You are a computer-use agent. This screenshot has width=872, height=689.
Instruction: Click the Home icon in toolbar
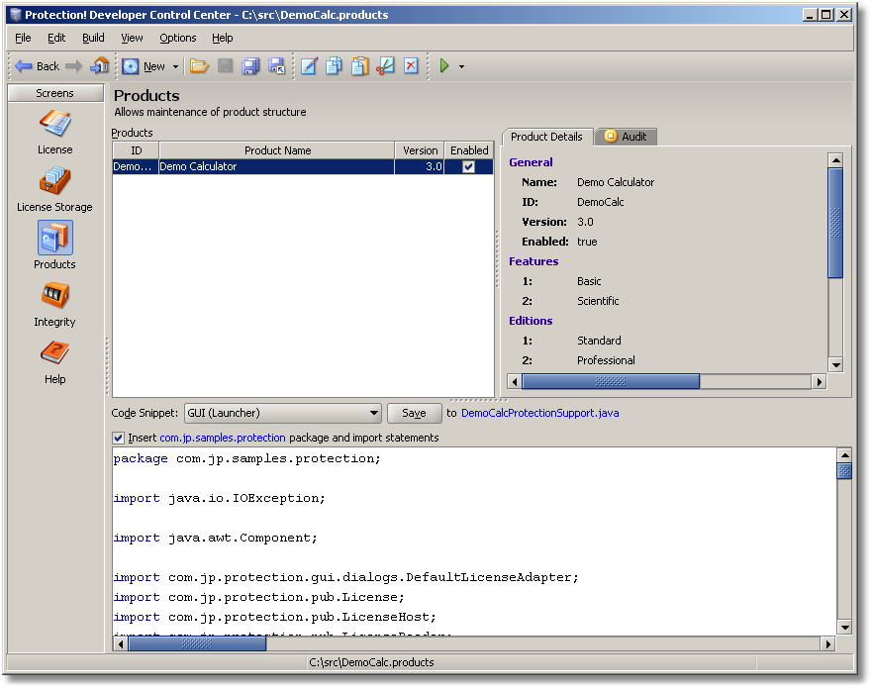coord(100,66)
